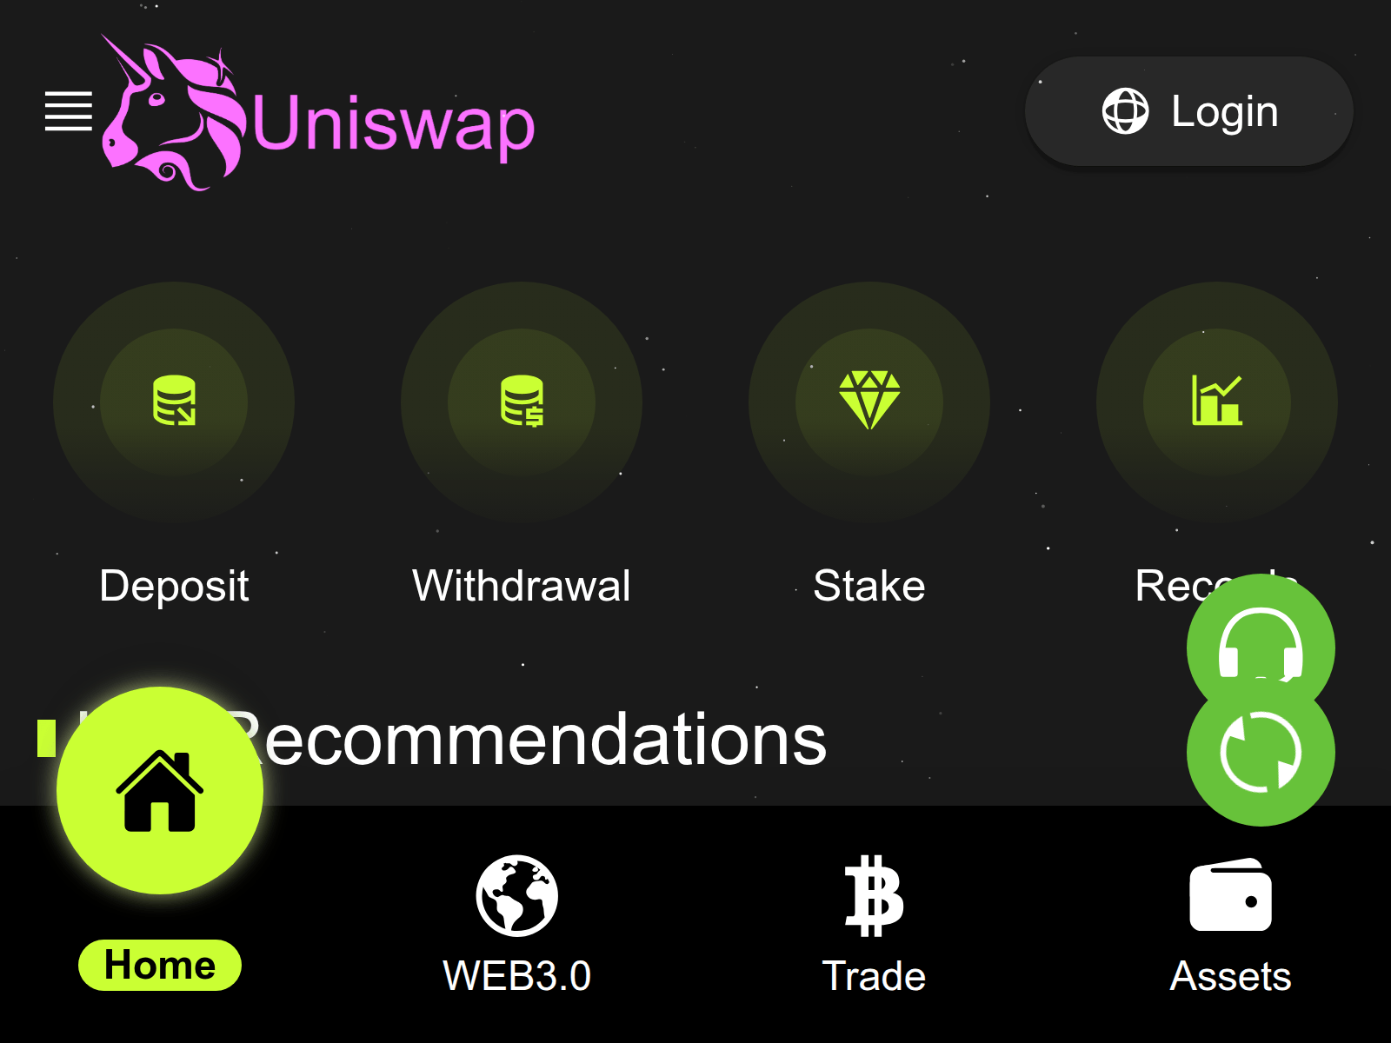This screenshot has height=1043, width=1391.
Task: Click the globe icon beside Login
Action: point(1125,111)
